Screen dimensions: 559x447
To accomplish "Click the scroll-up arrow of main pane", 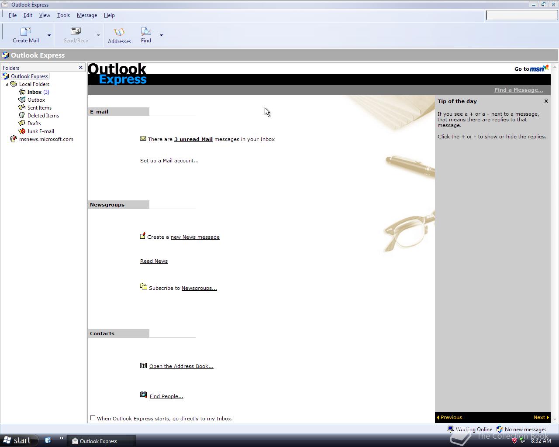I will pos(555,67).
